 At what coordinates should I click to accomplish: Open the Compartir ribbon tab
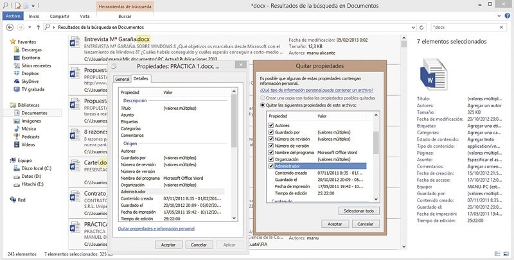59,16
